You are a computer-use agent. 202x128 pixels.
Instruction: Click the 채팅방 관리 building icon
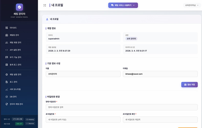coord(7,35)
